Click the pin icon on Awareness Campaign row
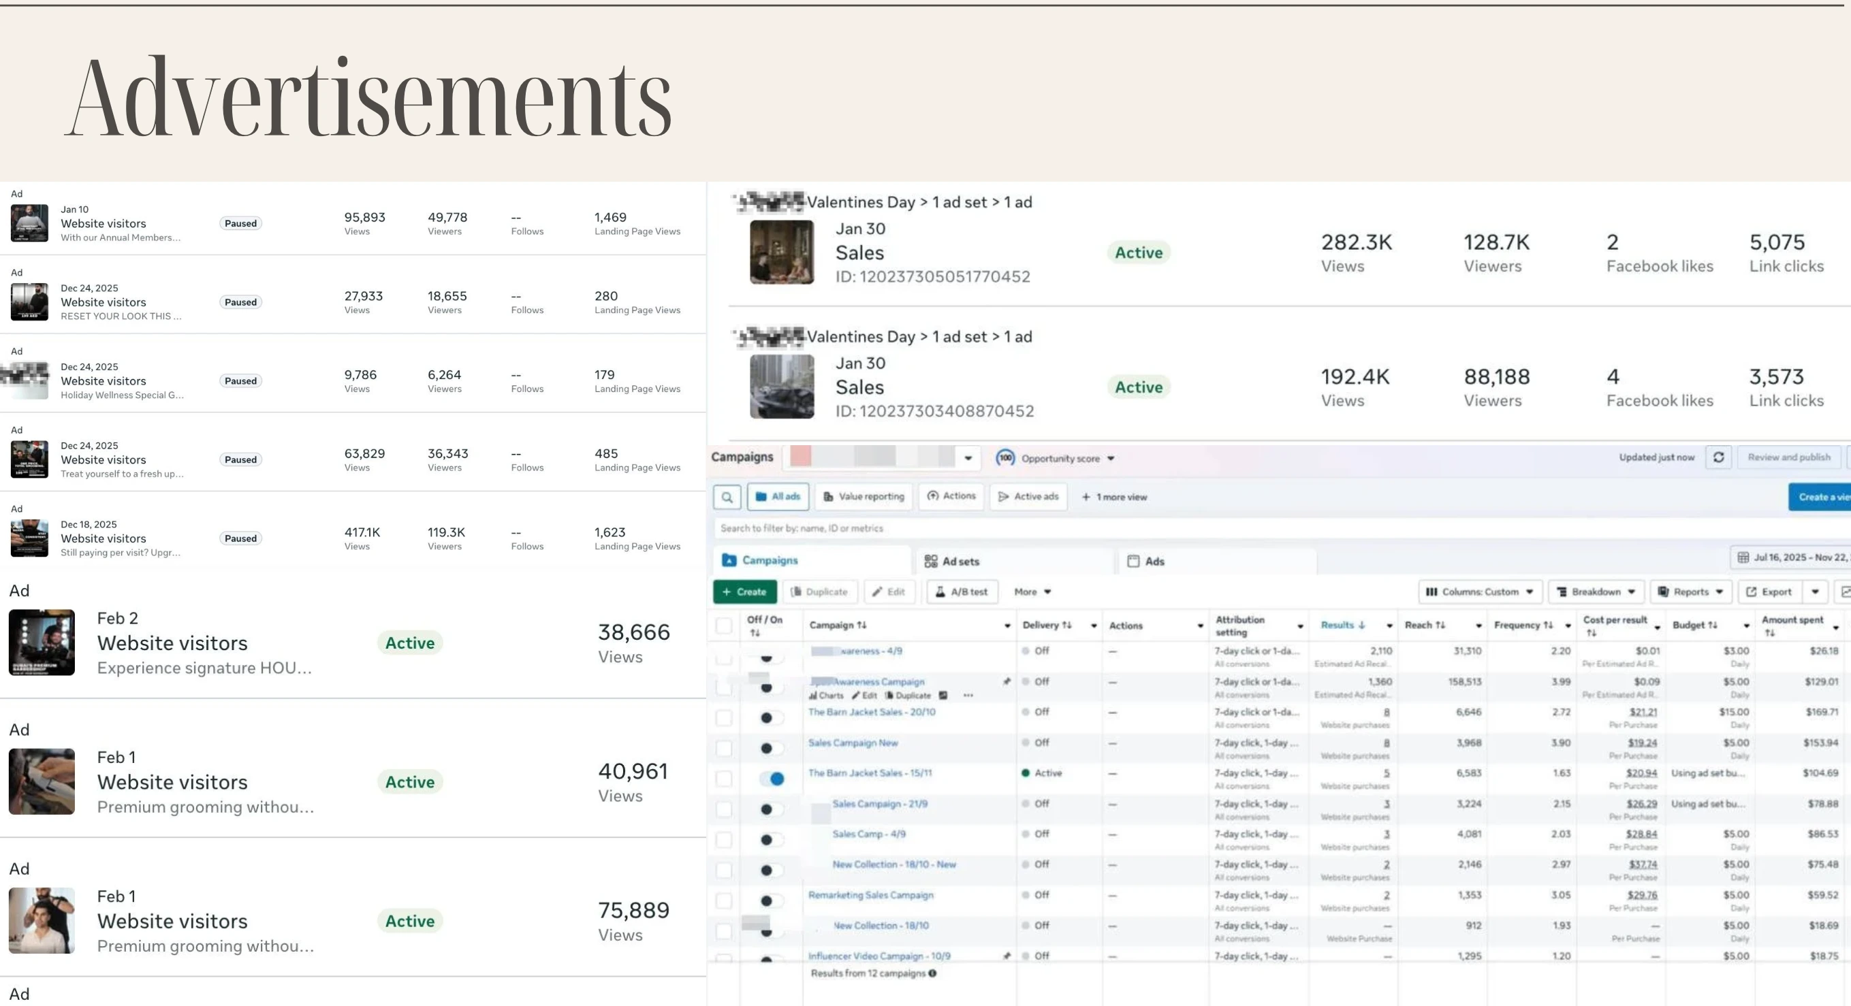The width and height of the screenshot is (1851, 1006). point(1007,681)
